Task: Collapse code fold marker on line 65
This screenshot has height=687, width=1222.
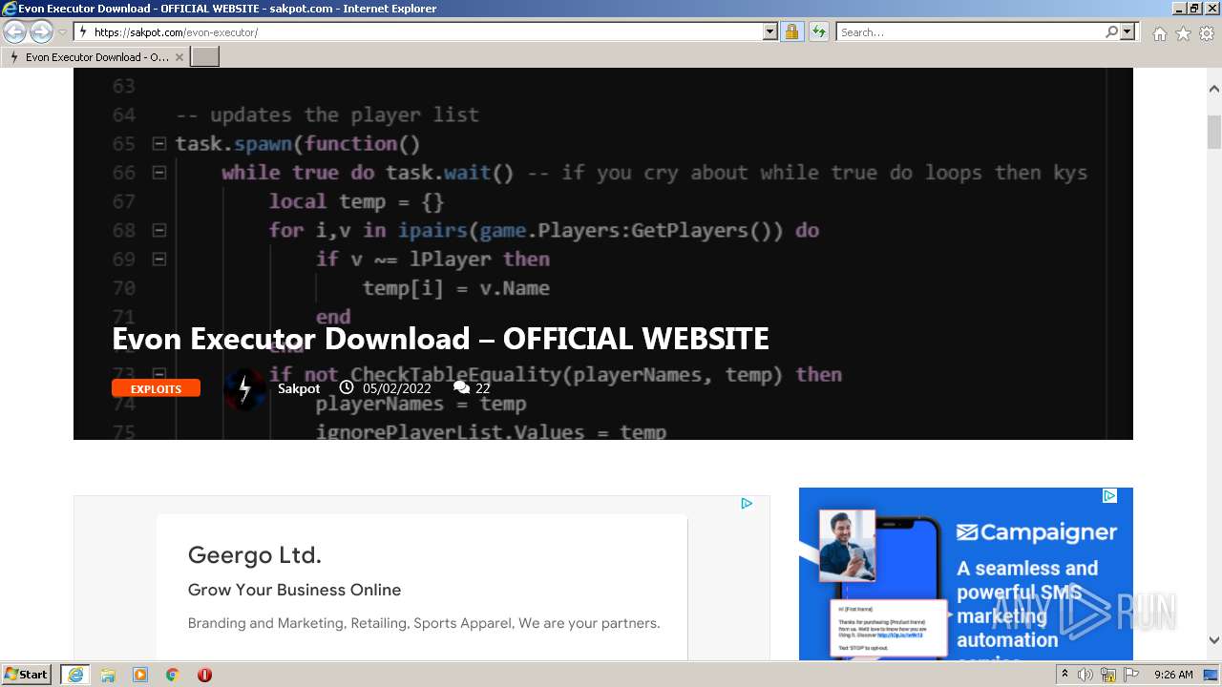Action: coord(159,144)
